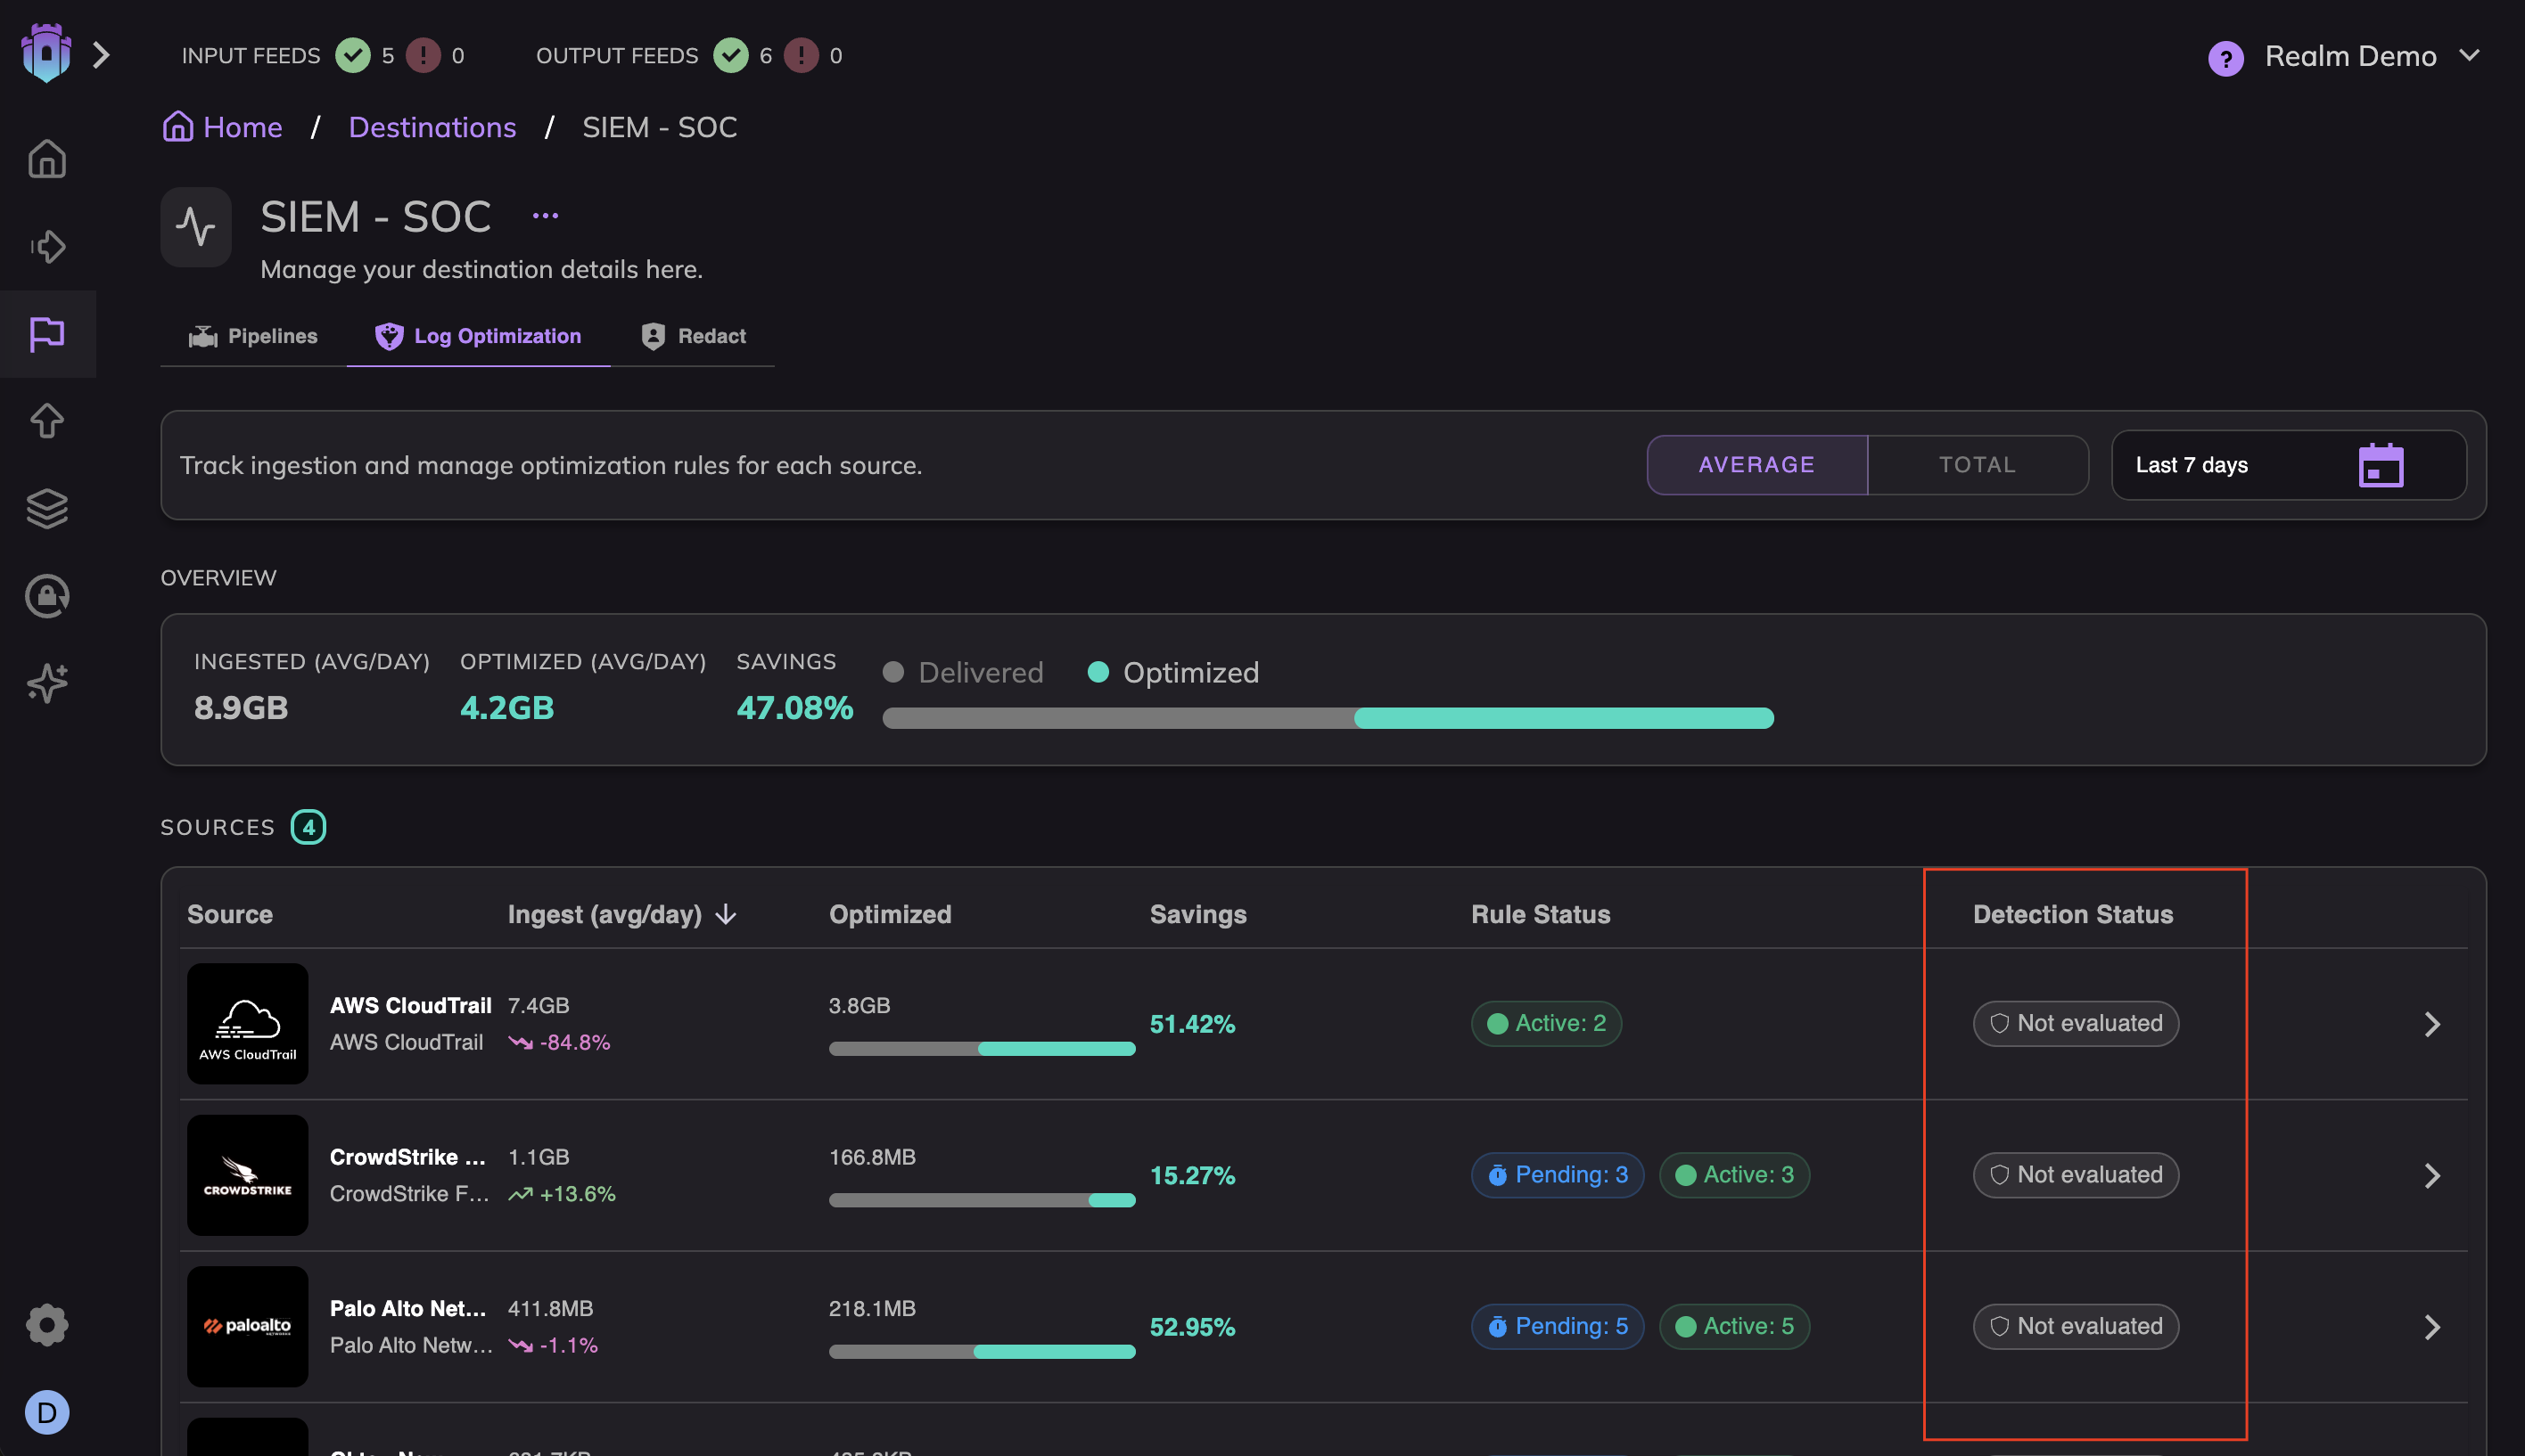Click the Palo Alto optimized progress bar

click(x=983, y=1351)
